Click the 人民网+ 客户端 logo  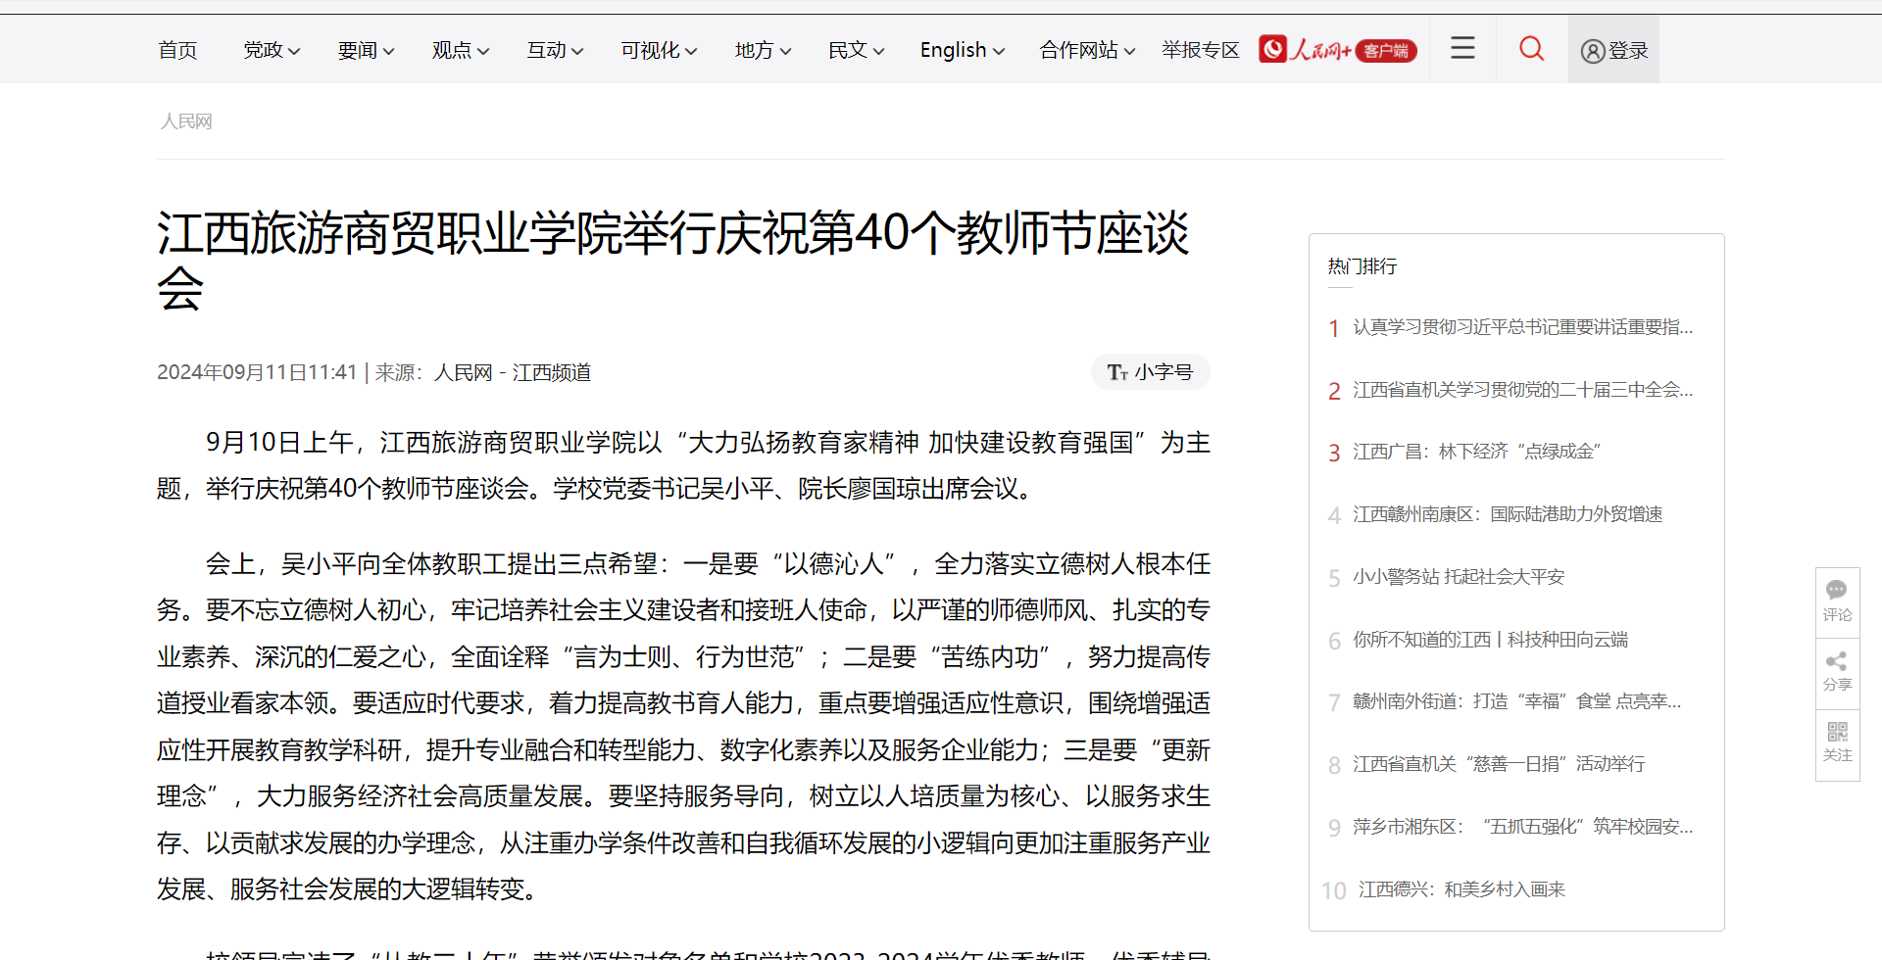click(1338, 49)
